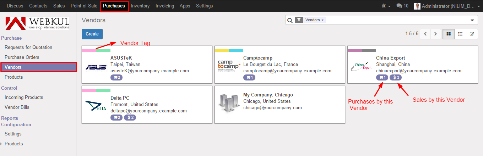Click asusteK@yourcompany.example.com email
The width and height of the screenshot is (483, 156).
tap(150, 71)
